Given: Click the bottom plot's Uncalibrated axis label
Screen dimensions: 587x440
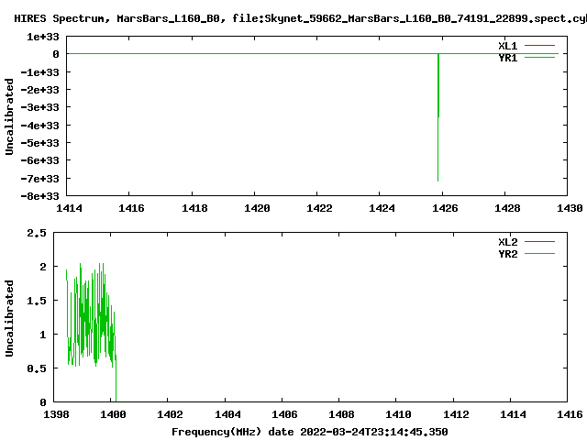Looking at the screenshot, I should (x=9, y=318).
